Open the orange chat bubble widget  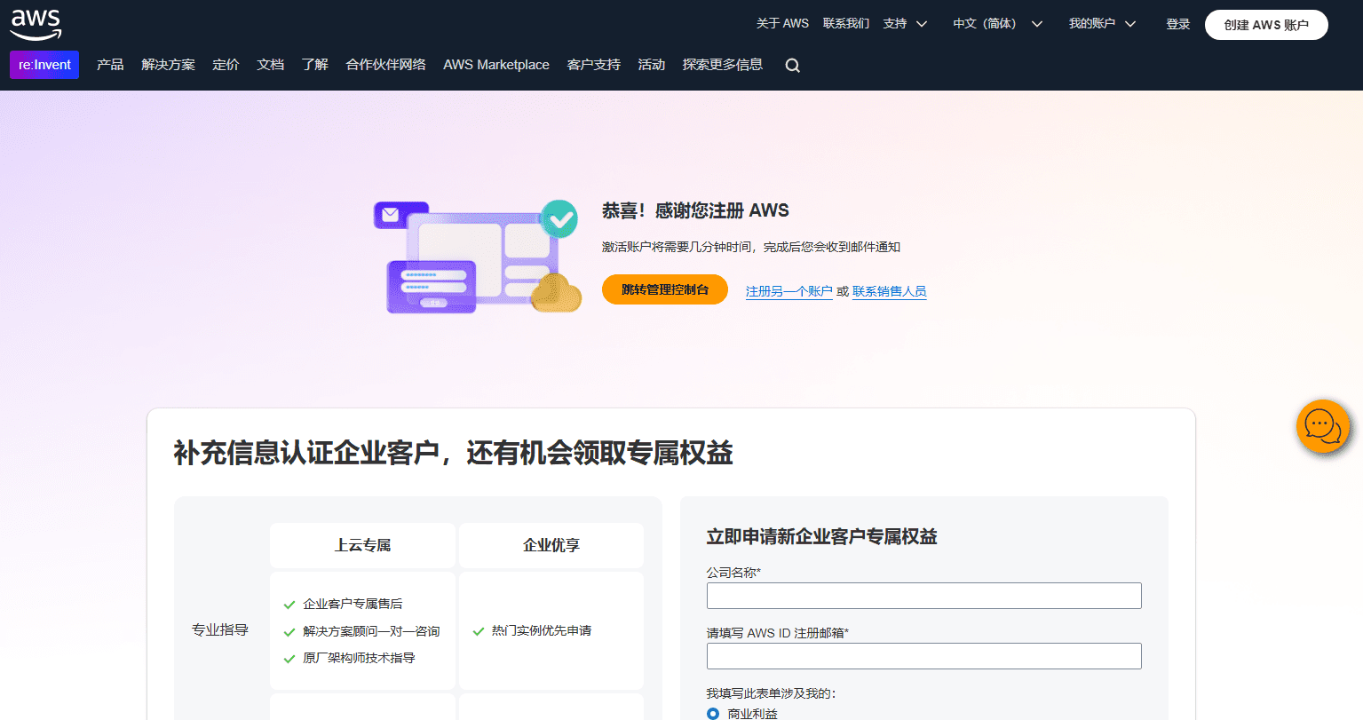(x=1322, y=426)
